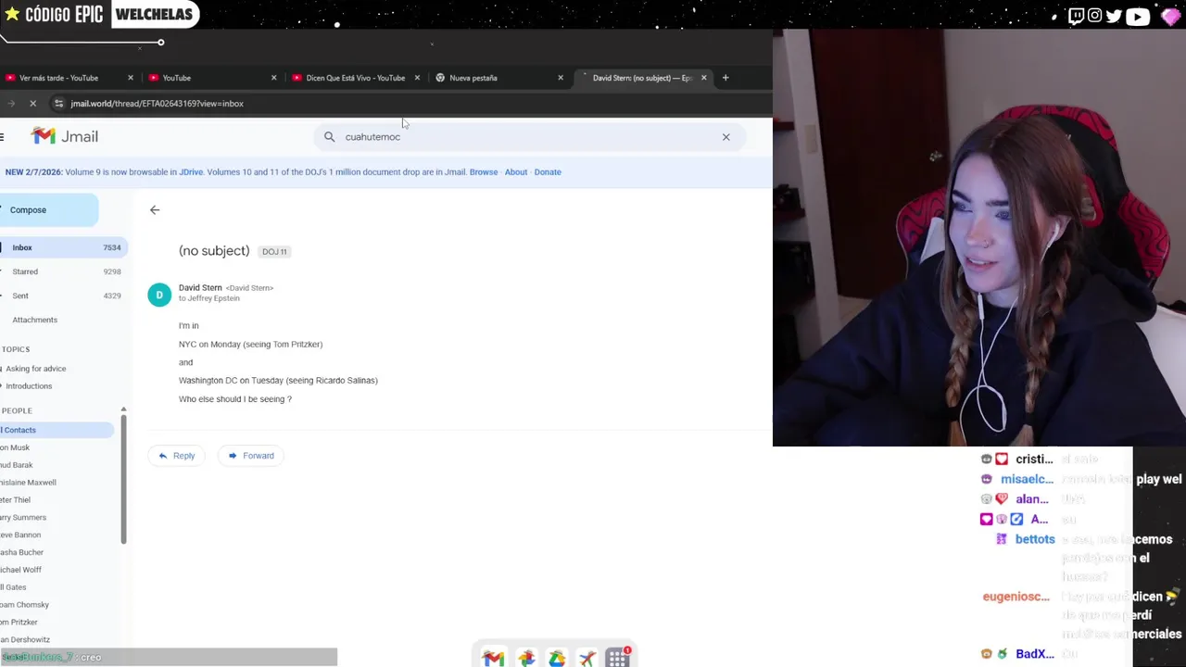Viewport: 1186px width, 667px height.
Task: Open the JDrive triangle icon in dock
Action: pos(557,658)
